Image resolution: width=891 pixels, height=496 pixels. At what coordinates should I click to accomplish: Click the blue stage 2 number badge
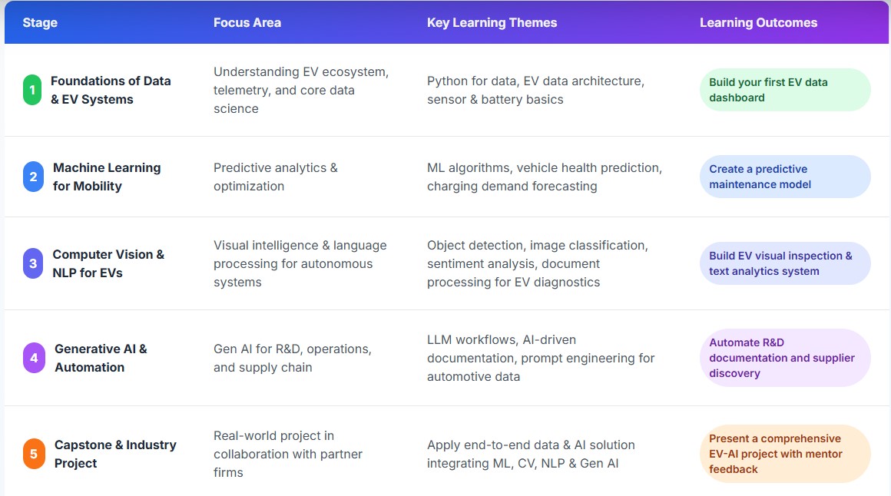tap(33, 177)
